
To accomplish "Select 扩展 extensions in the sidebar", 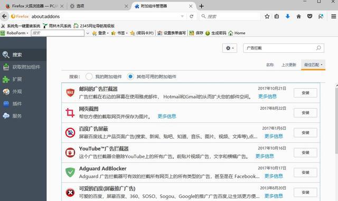I will [23, 79].
